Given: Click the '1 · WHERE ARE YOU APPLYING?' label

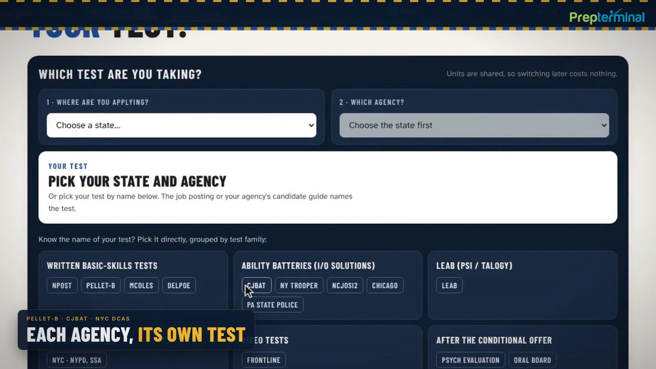Looking at the screenshot, I should click(x=98, y=102).
